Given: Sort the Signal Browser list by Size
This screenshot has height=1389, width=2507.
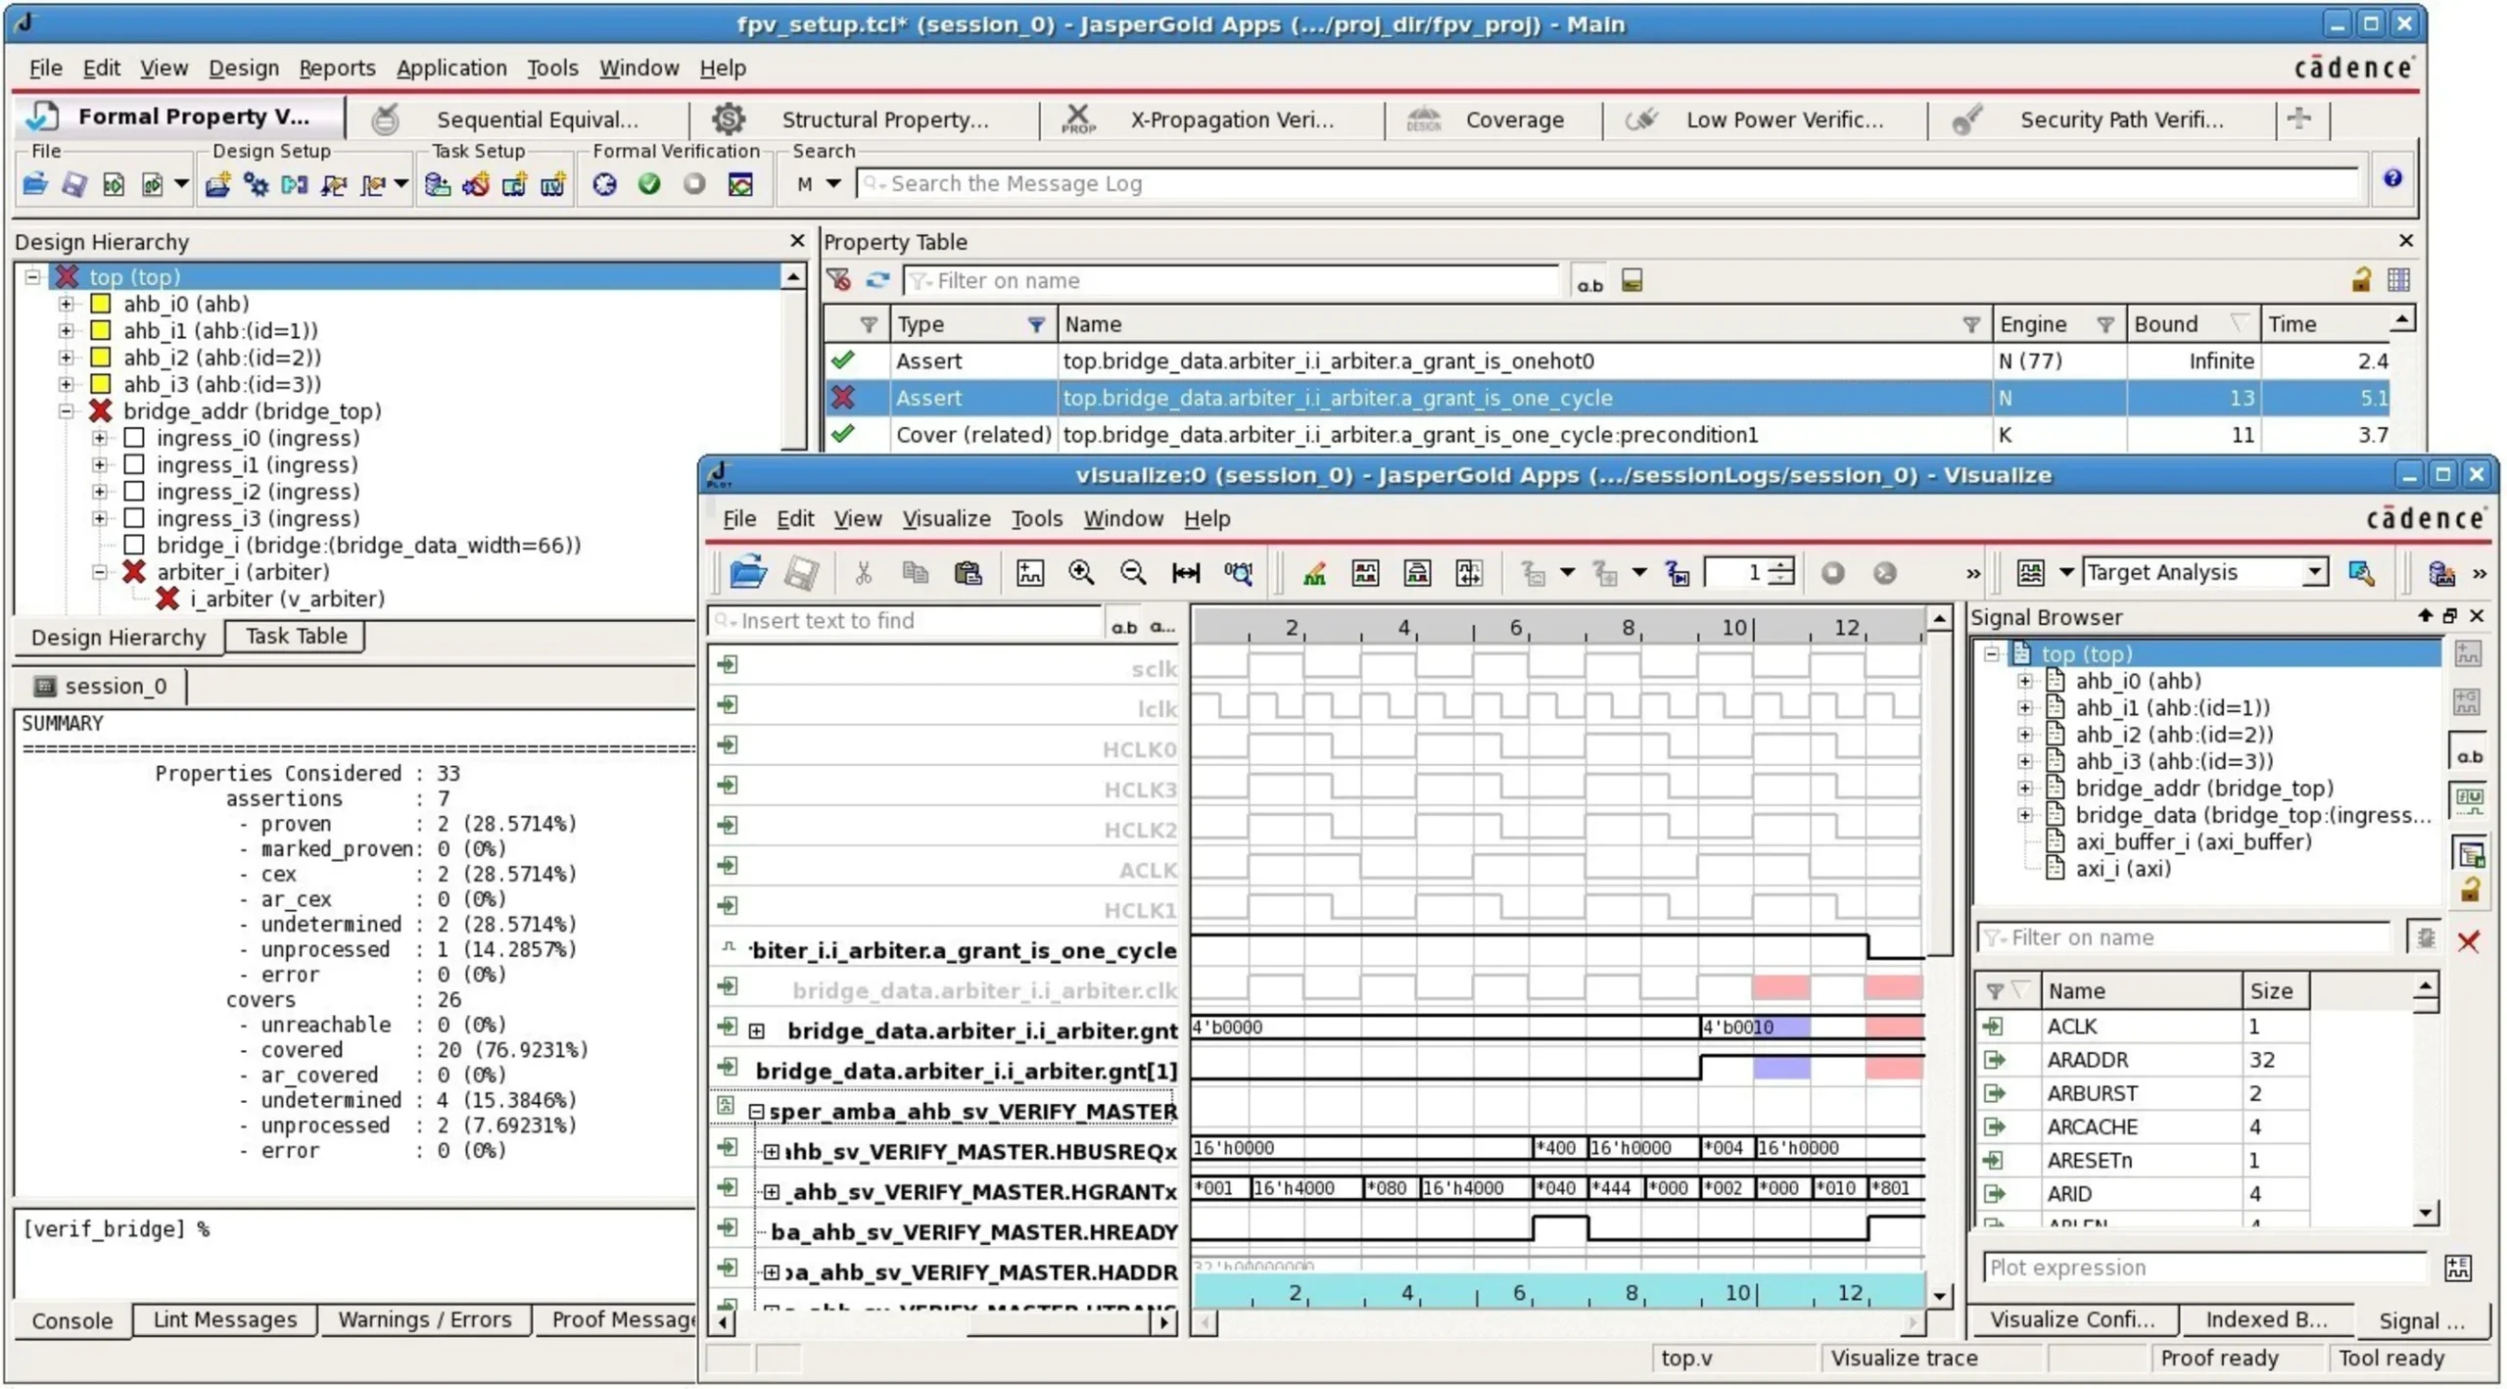Looking at the screenshot, I should click(x=2275, y=991).
